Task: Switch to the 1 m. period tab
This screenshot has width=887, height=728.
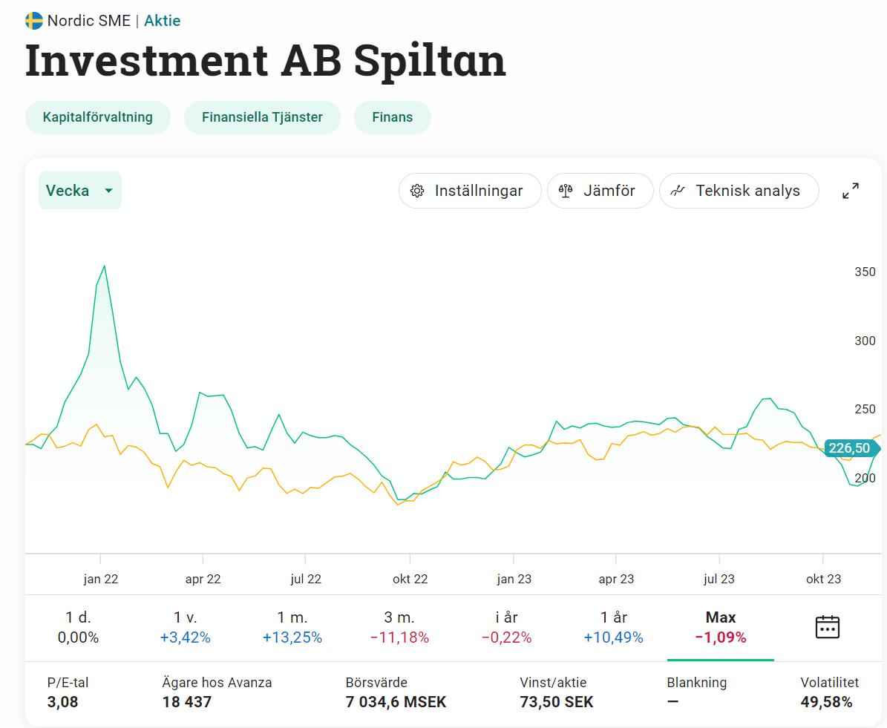Action: [x=292, y=627]
